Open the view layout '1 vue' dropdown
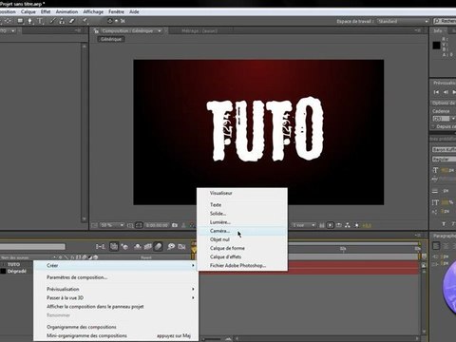 [304, 225]
